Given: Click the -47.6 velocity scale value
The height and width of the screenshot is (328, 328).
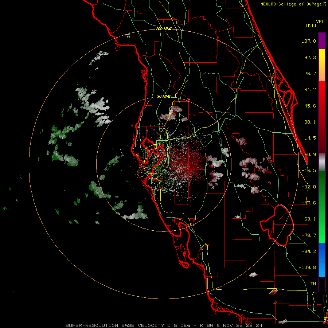Looking at the screenshot, I should point(309,203).
